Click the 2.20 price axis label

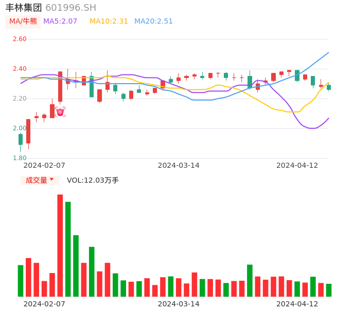20,99
